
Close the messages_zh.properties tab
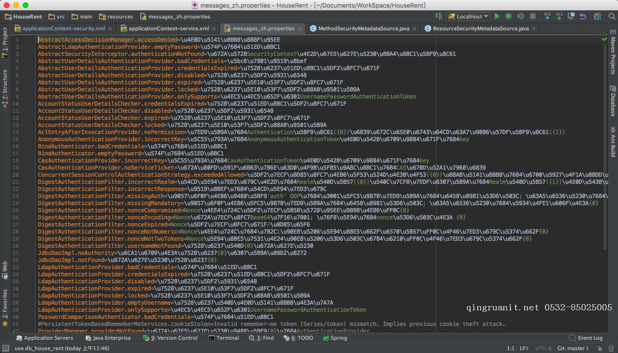tap(300, 28)
